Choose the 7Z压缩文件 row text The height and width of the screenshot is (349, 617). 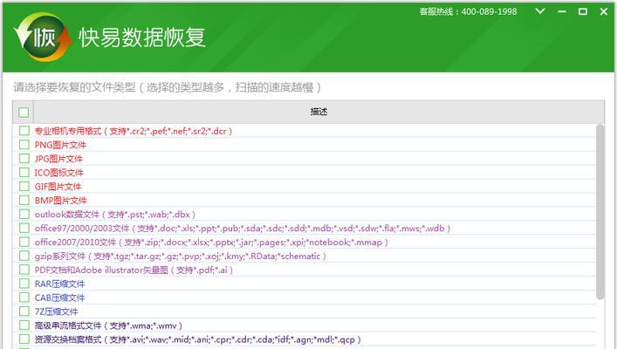coord(56,311)
